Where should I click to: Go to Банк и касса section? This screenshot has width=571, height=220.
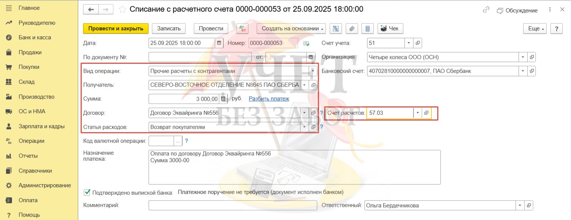35,37
